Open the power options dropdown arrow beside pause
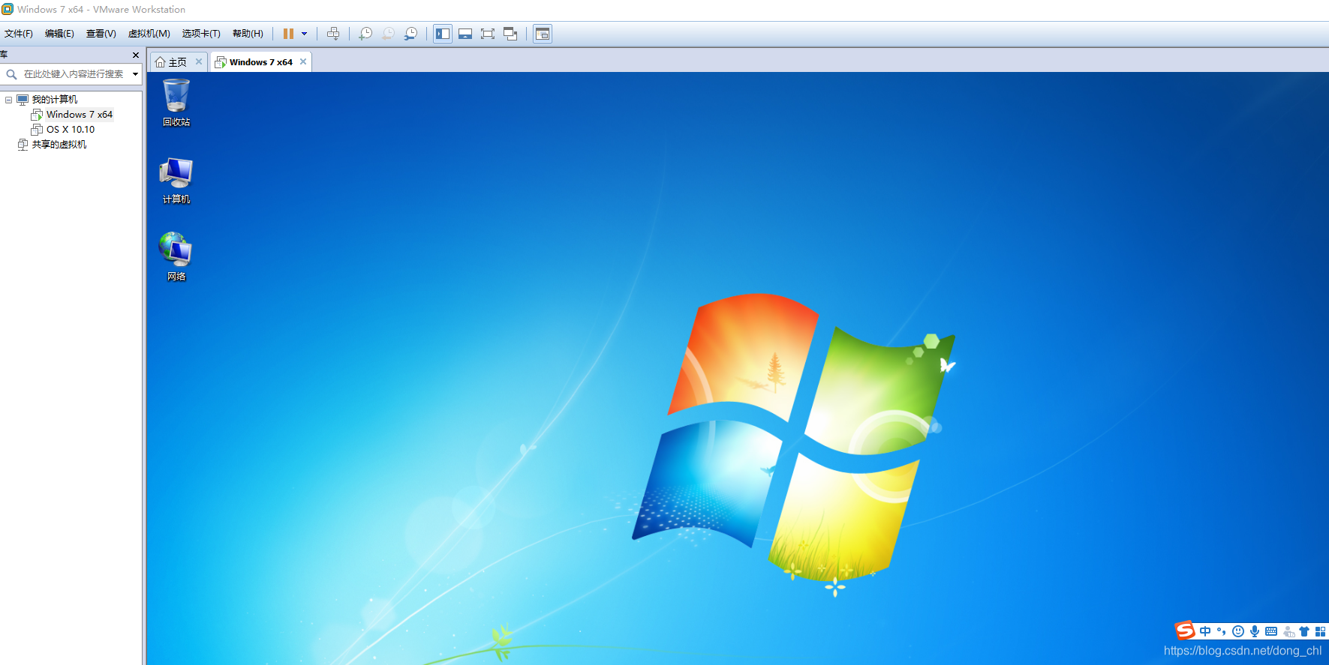This screenshot has height=665, width=1329. (304, 34)
